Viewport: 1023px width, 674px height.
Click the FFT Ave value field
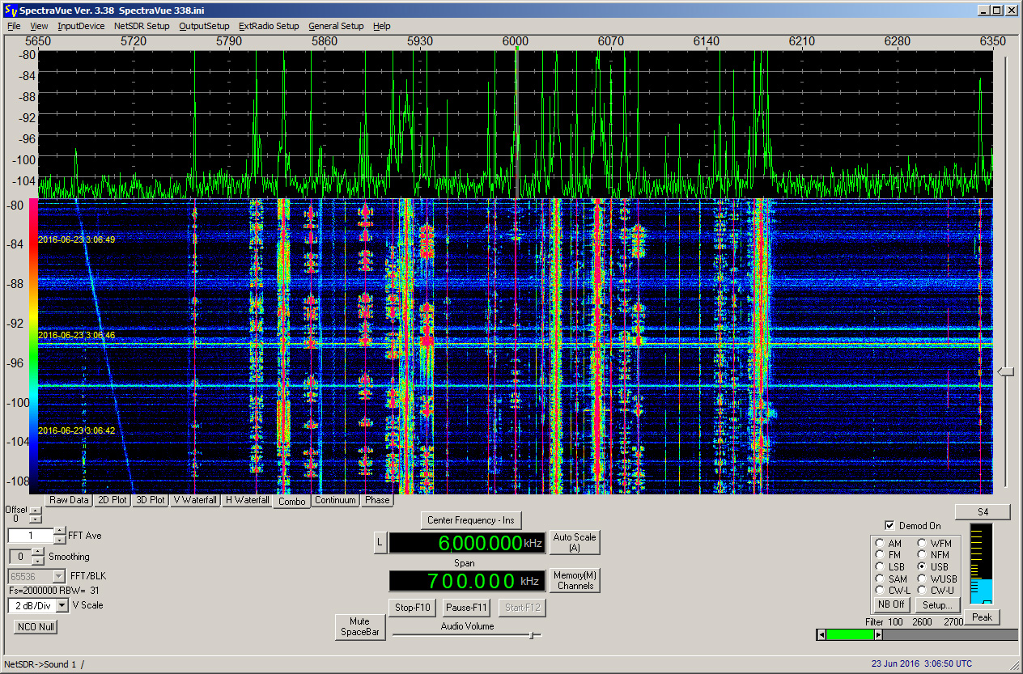[31, 536]
